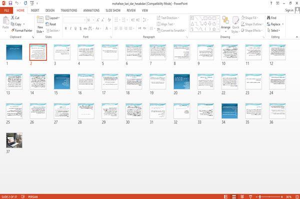Click the Undo arrow icon
Viewport: 300px width, 199px height.
[17, 3]
